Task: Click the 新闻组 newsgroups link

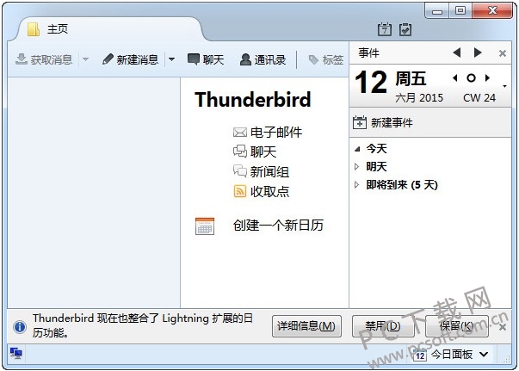Action: (261, 172)
